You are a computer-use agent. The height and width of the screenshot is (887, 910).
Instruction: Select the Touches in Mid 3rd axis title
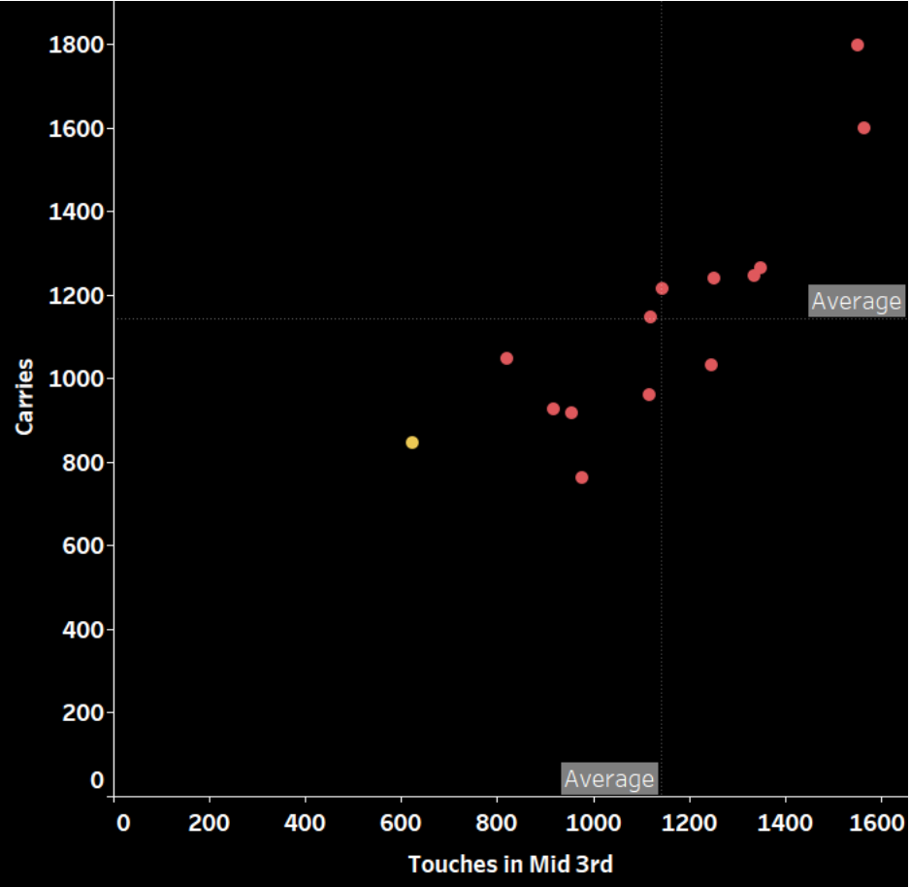(x=510, y=865)
